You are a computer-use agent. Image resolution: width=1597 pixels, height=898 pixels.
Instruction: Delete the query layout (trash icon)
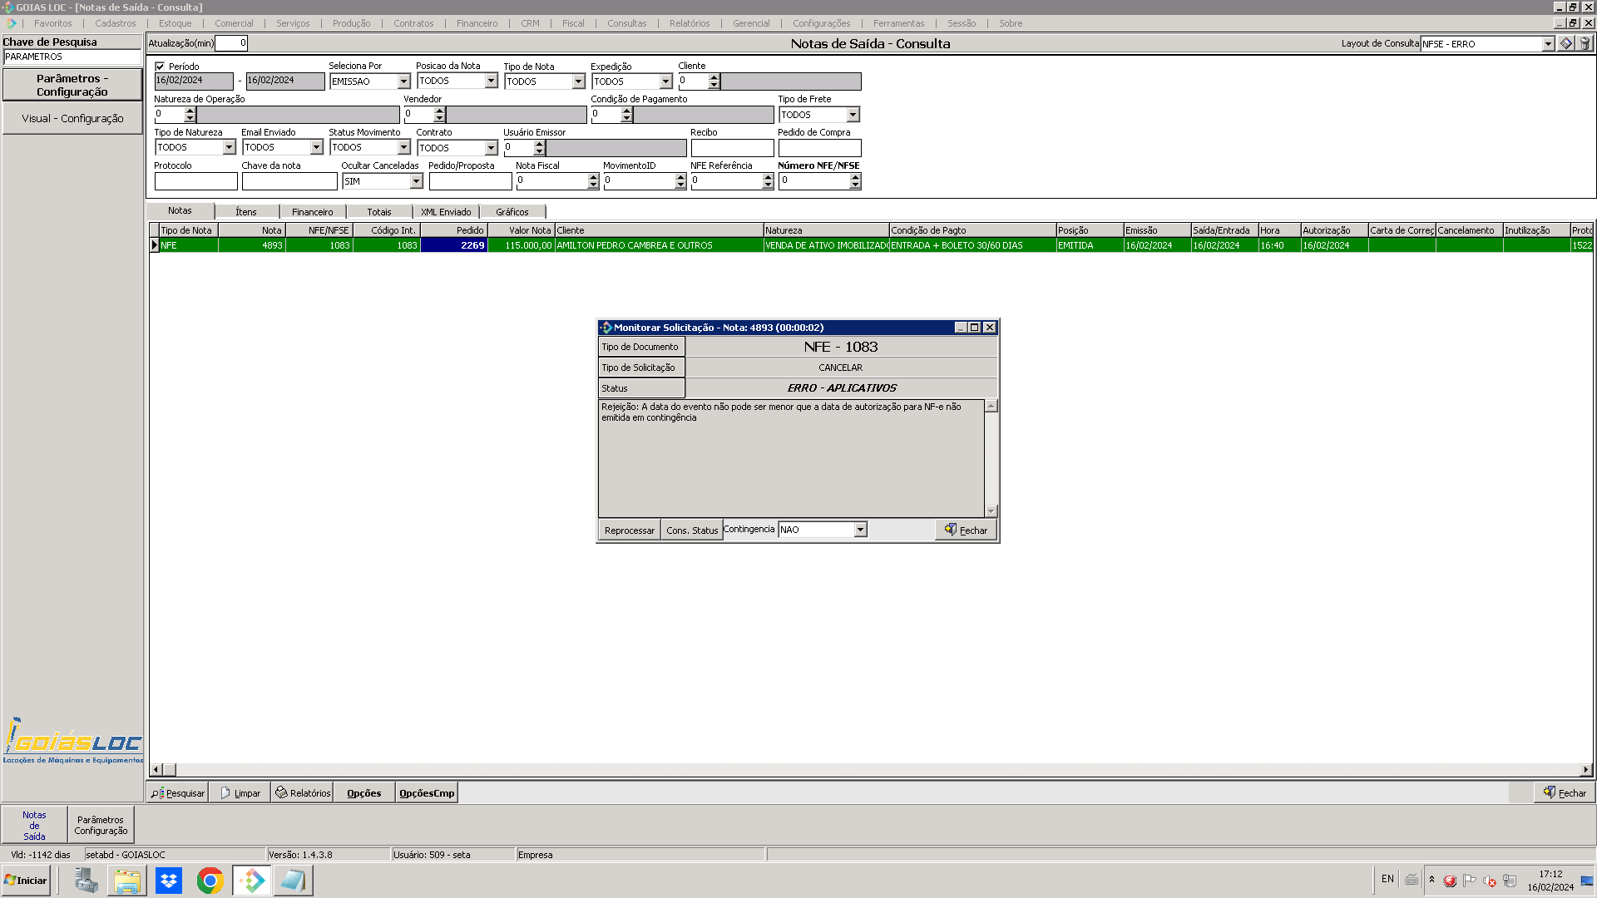click(1585, 44)
